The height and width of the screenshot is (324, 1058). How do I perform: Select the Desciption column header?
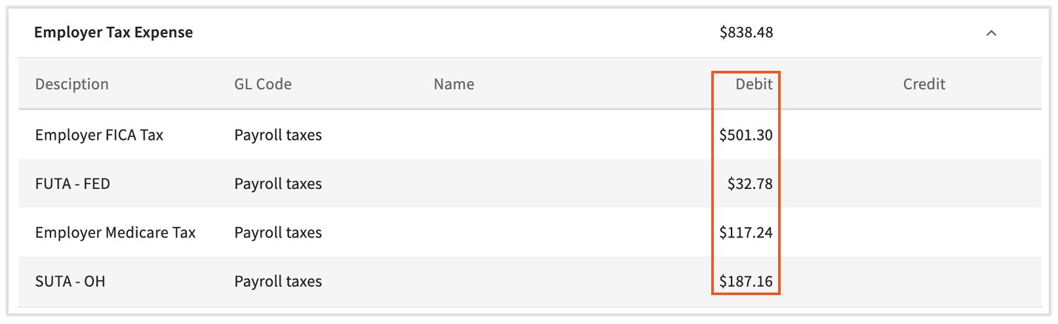click(72, 84)
